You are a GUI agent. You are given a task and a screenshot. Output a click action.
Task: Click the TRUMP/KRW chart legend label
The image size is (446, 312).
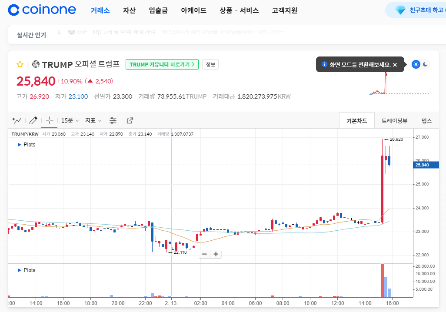(25, 134)
